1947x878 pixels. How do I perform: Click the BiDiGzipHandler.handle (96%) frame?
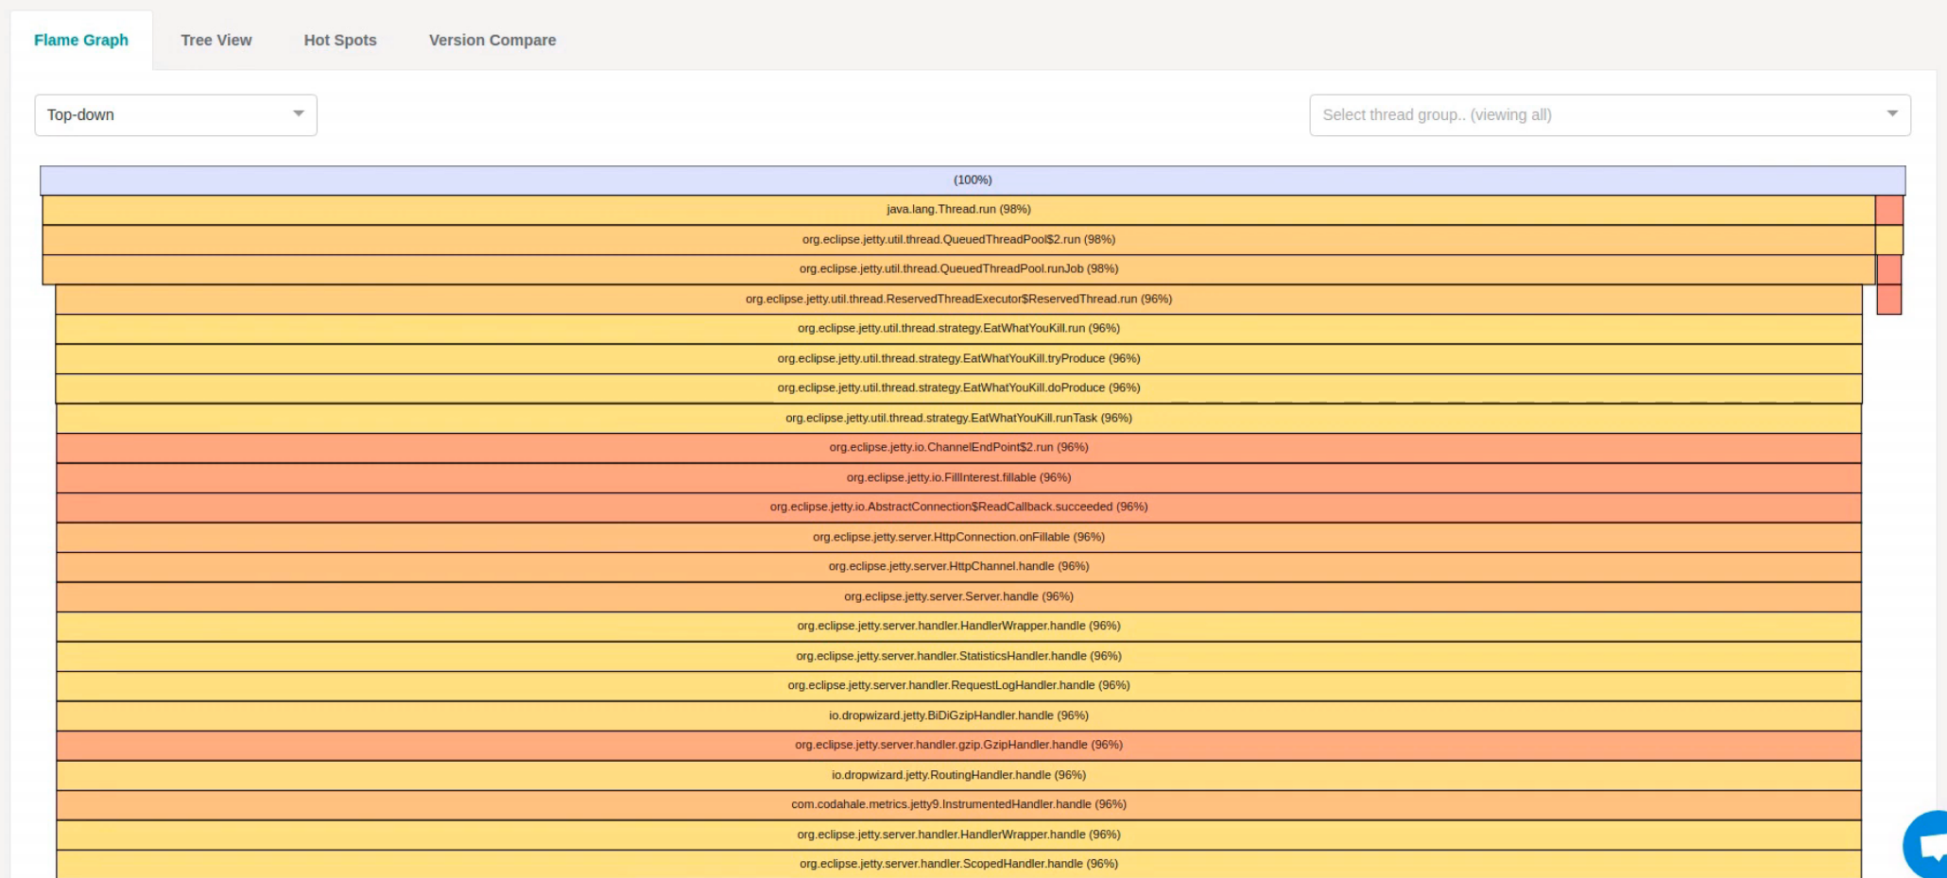[958, 715]
